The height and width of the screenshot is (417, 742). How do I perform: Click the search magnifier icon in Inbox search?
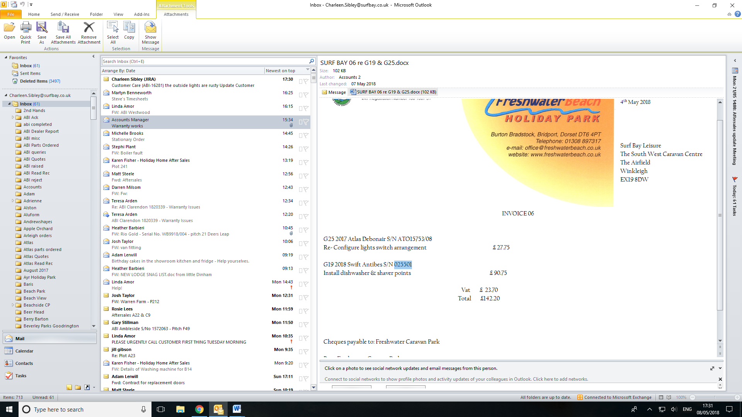coord(311,61)
